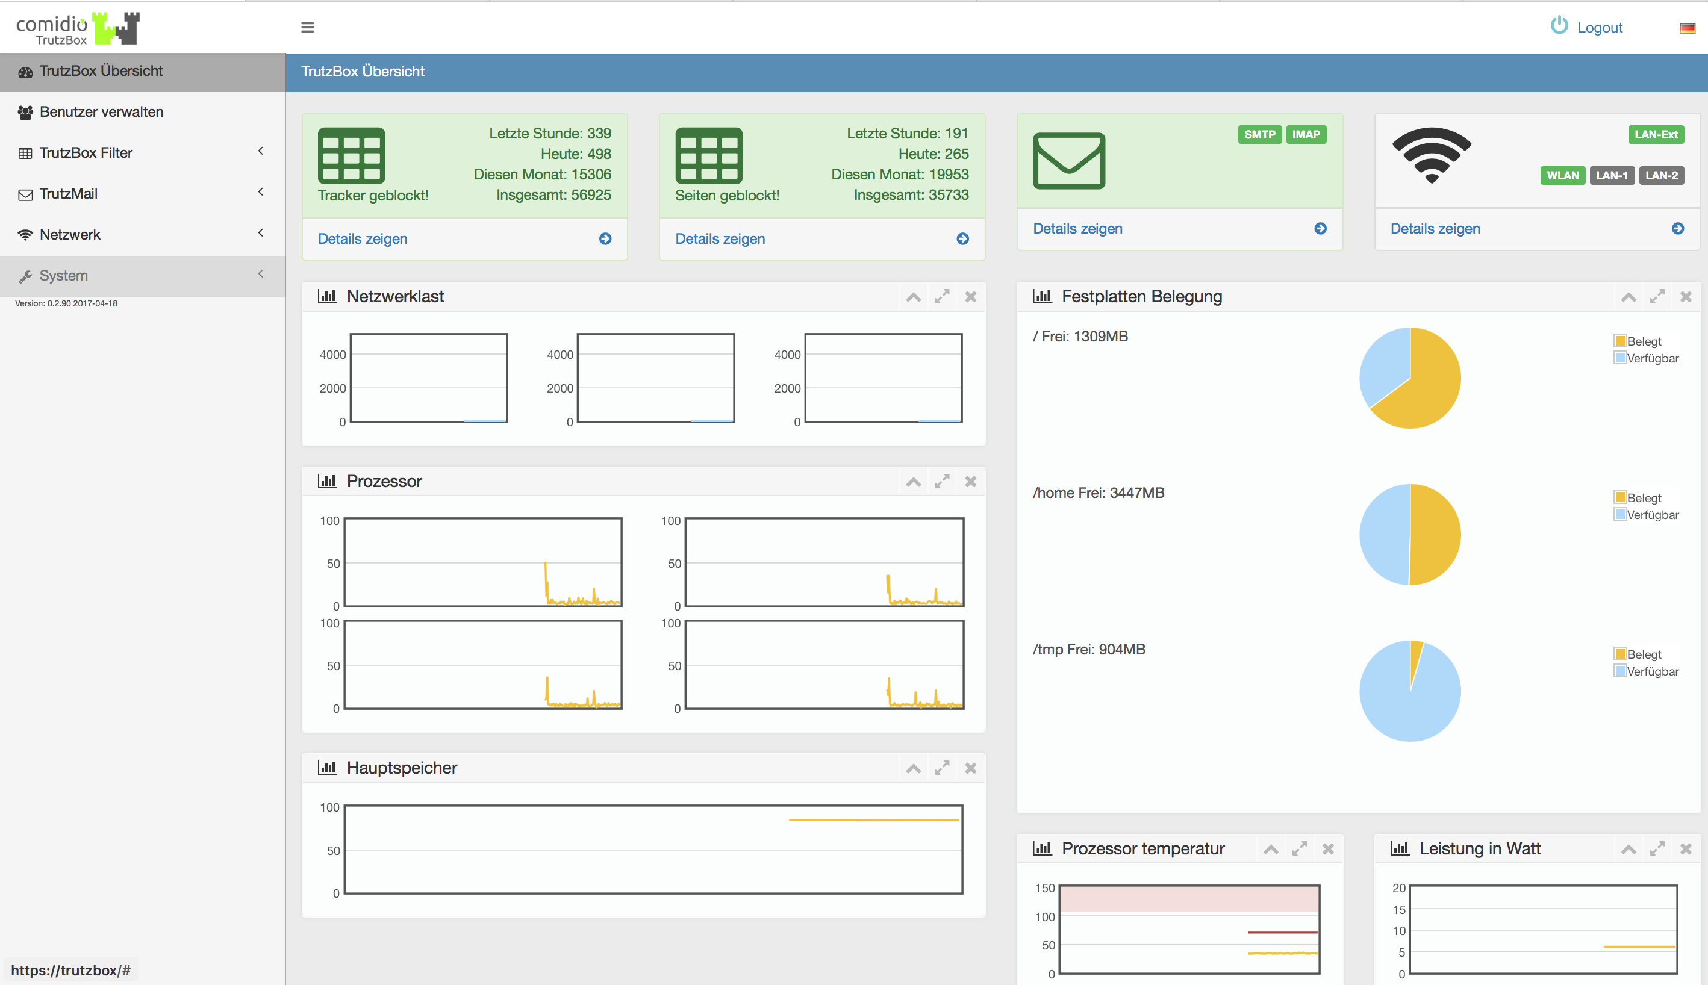
Task: Open Details zeigen for Tracker geblockt
Action: coord(363,239)
